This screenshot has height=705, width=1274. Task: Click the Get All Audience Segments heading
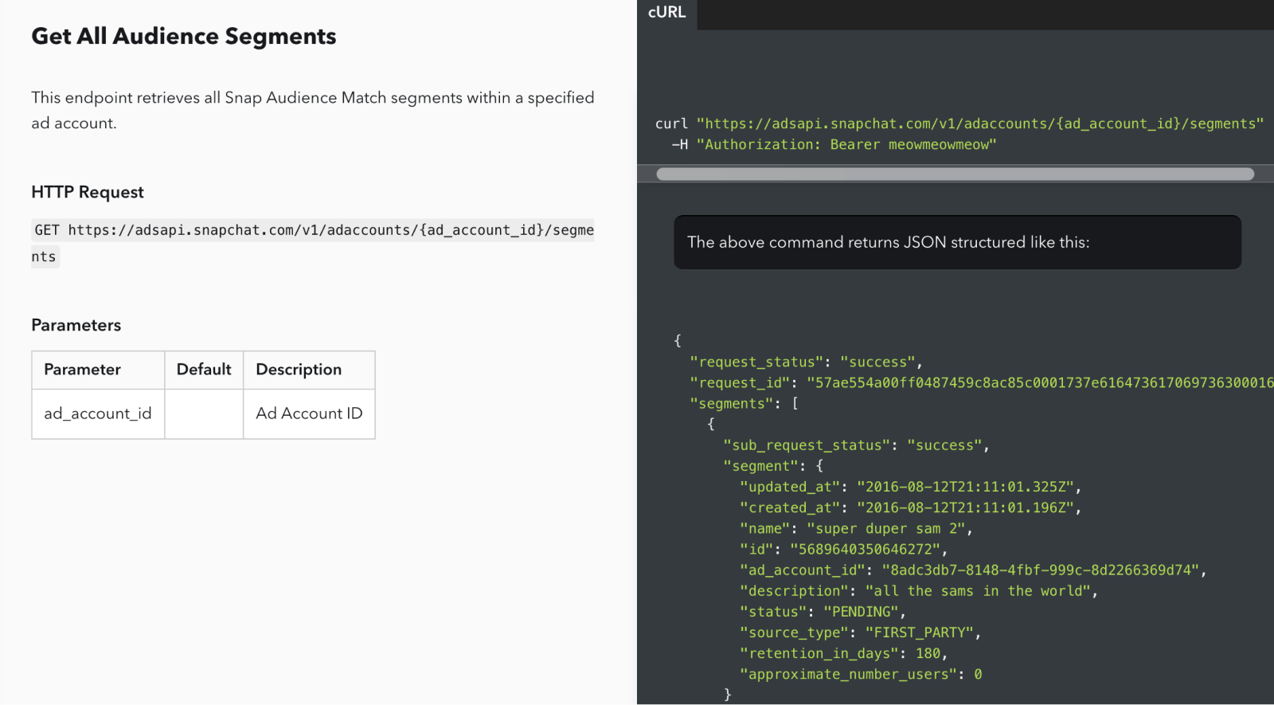point(183,37)
